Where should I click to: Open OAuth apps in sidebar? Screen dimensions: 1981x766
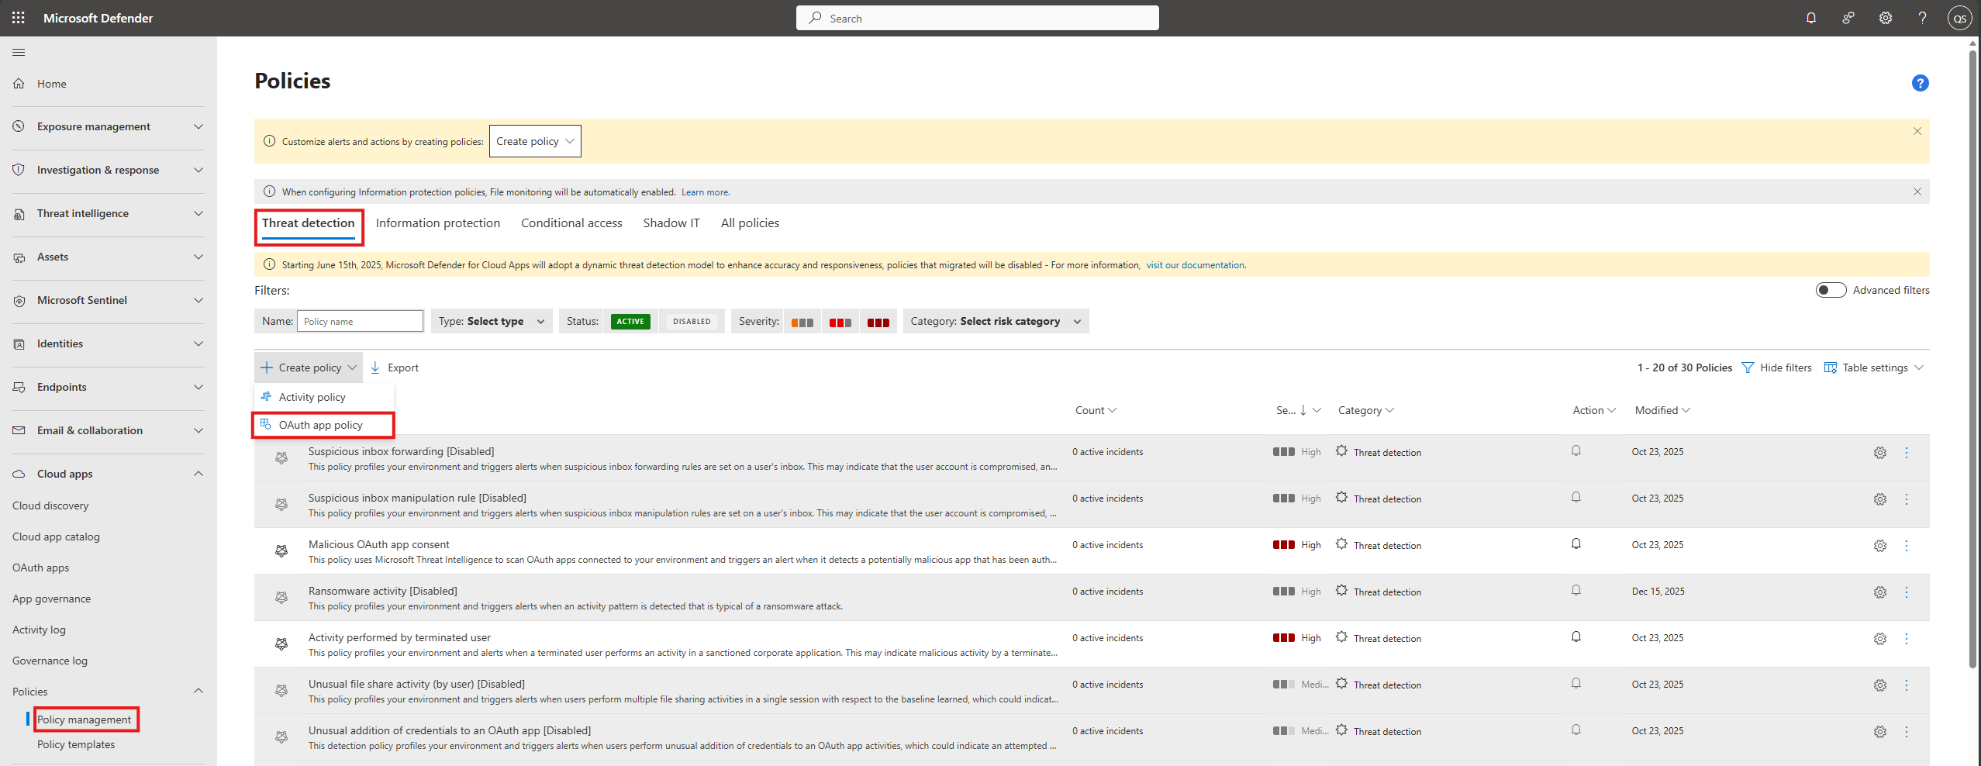click(40, 568)
